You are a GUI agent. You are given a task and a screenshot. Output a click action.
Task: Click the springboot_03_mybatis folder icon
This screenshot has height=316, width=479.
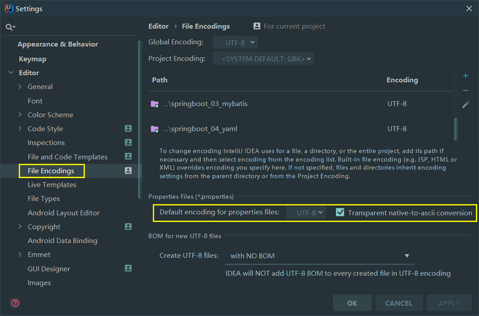154,104
